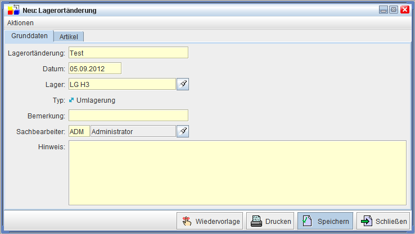415x234 pixels.
Task: Click the application icon in title bar
Action: click(13, 10)
